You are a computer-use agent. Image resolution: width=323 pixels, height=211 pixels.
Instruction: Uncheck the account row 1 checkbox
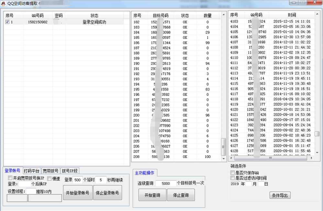pos(7,22)
